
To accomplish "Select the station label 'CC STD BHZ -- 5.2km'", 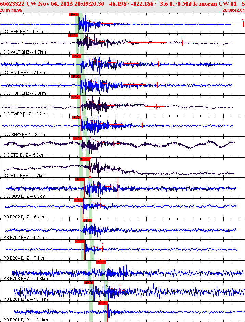I will 24,155.
